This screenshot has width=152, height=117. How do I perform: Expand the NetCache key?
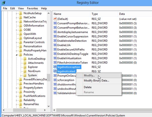click(x=17, y=18)
